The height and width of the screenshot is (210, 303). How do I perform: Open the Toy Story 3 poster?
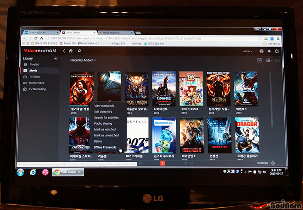pyautogui.click(x=191, y=88)
